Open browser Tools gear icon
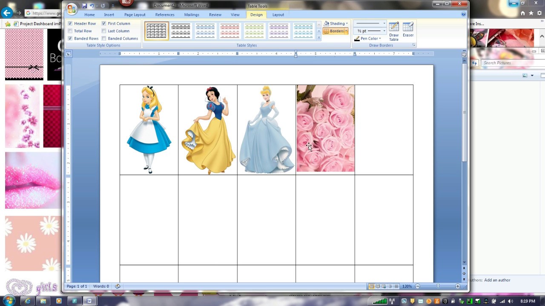This screenshot has height=306, width=545. (x=539, y=13)
